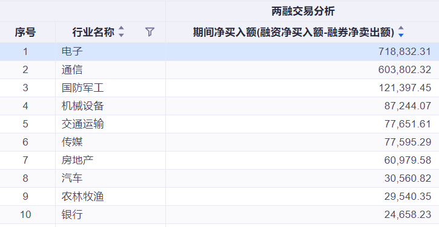Select the 机械设备 industry name
The image size is (439, 227).
(82, 106)
